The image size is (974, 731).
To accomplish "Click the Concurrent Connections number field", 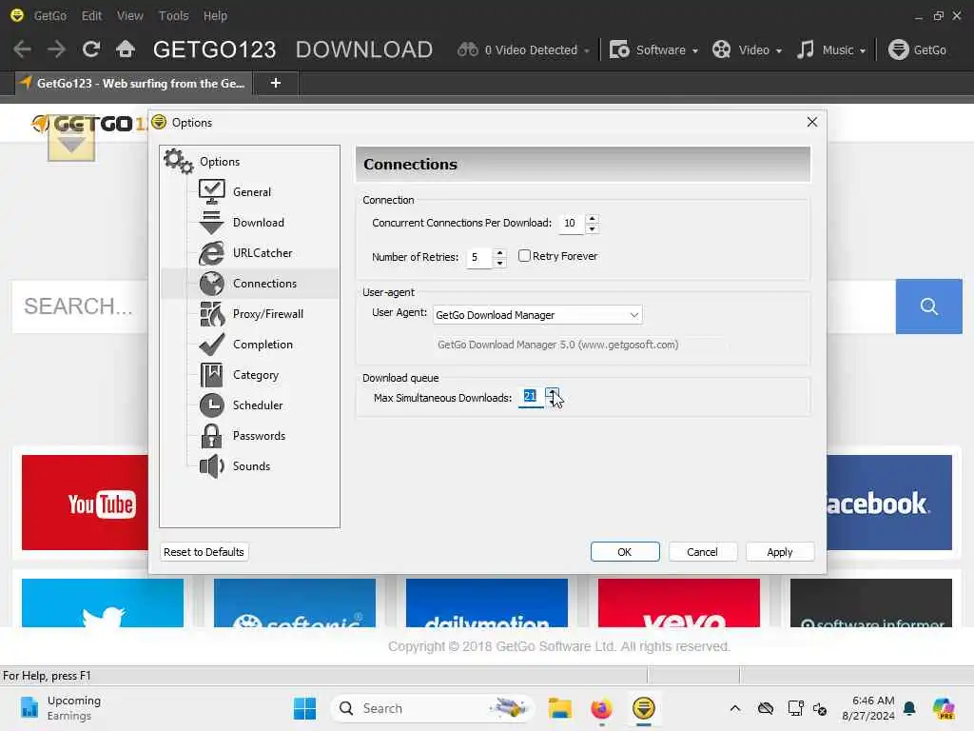I will 571,223.
